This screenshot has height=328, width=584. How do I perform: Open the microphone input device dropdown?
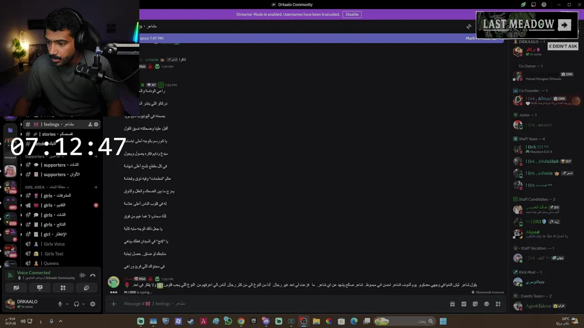click(x=67, y=304)
